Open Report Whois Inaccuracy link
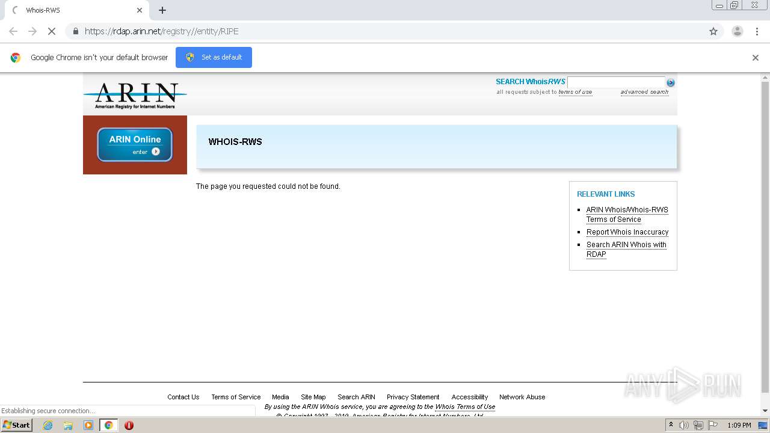This screenshot has height=433, width=770. pyautogui.click(x=627, y=232)
